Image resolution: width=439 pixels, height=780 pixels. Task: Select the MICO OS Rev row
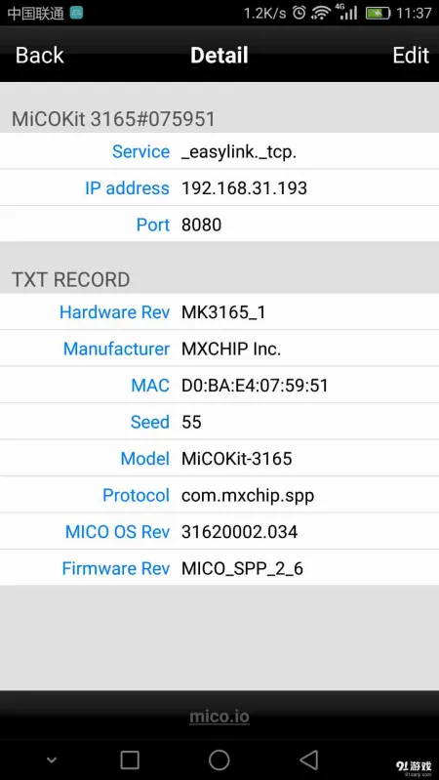click(219, 532)
